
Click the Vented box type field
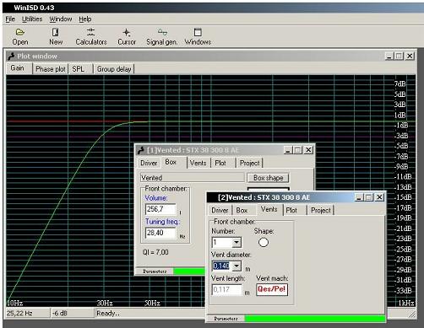click(x=193, y=178)
